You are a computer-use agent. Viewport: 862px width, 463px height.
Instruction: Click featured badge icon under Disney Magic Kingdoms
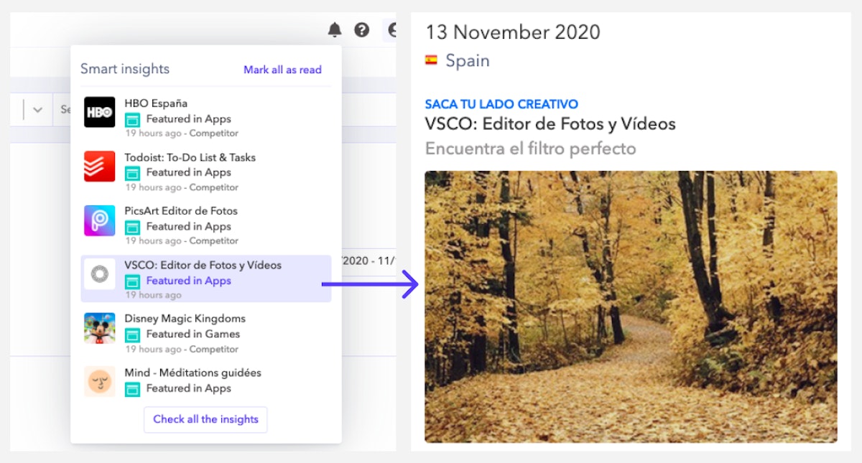[x=132, y=335]
